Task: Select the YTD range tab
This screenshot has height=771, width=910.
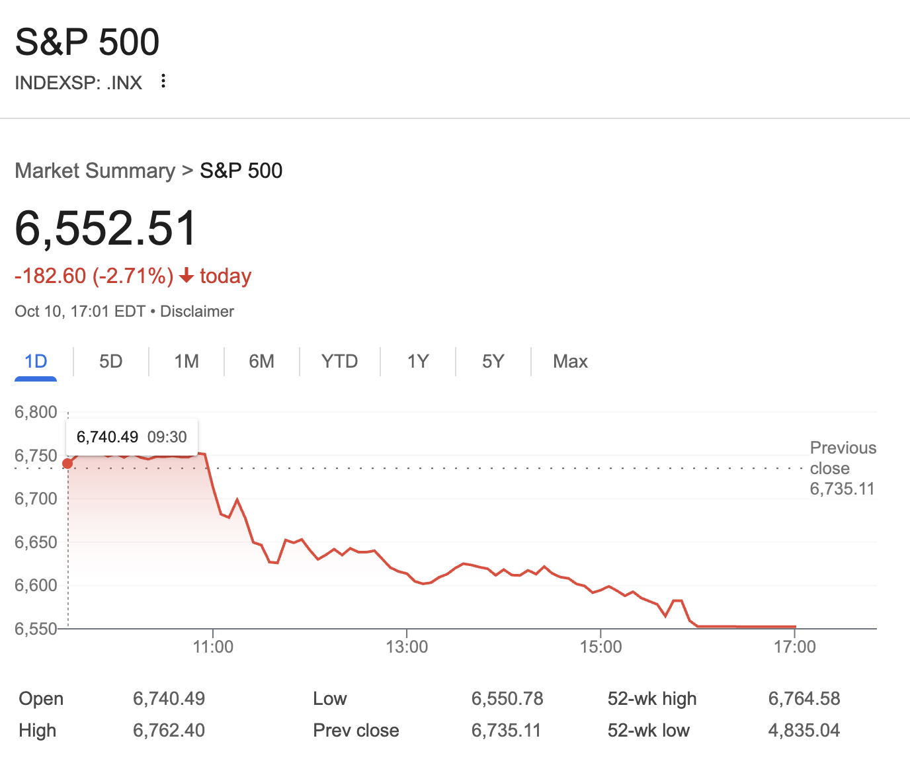Action: click(x=339, y=362)
